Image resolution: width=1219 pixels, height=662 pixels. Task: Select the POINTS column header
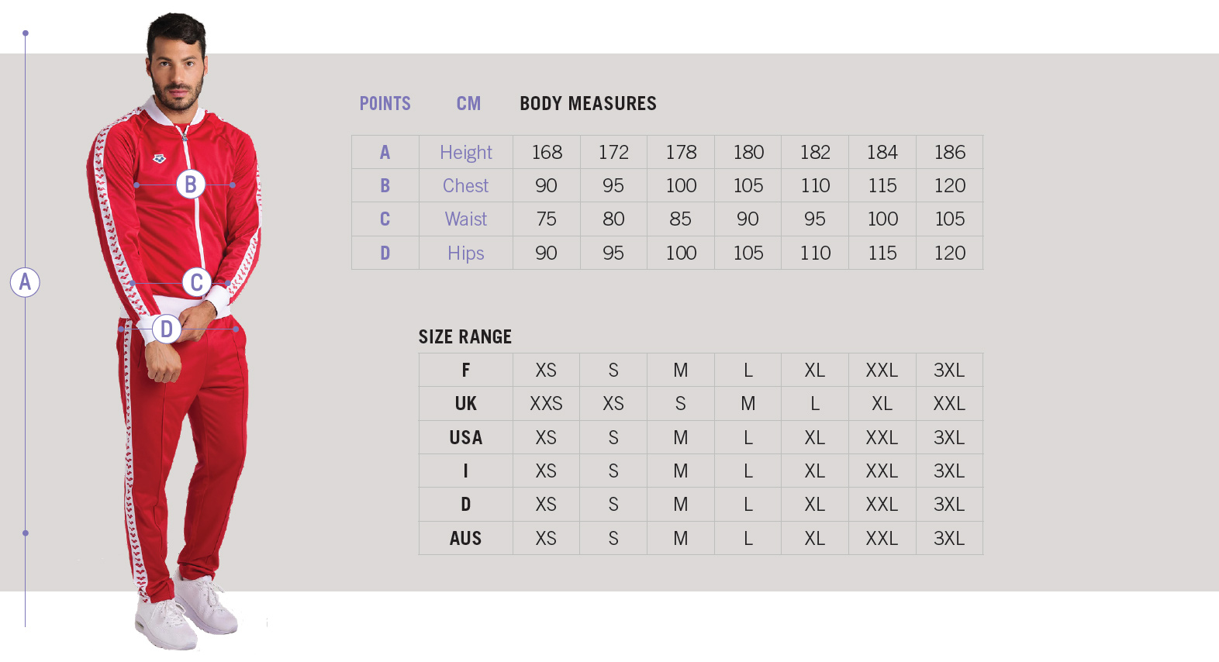(x=385, y=103)
